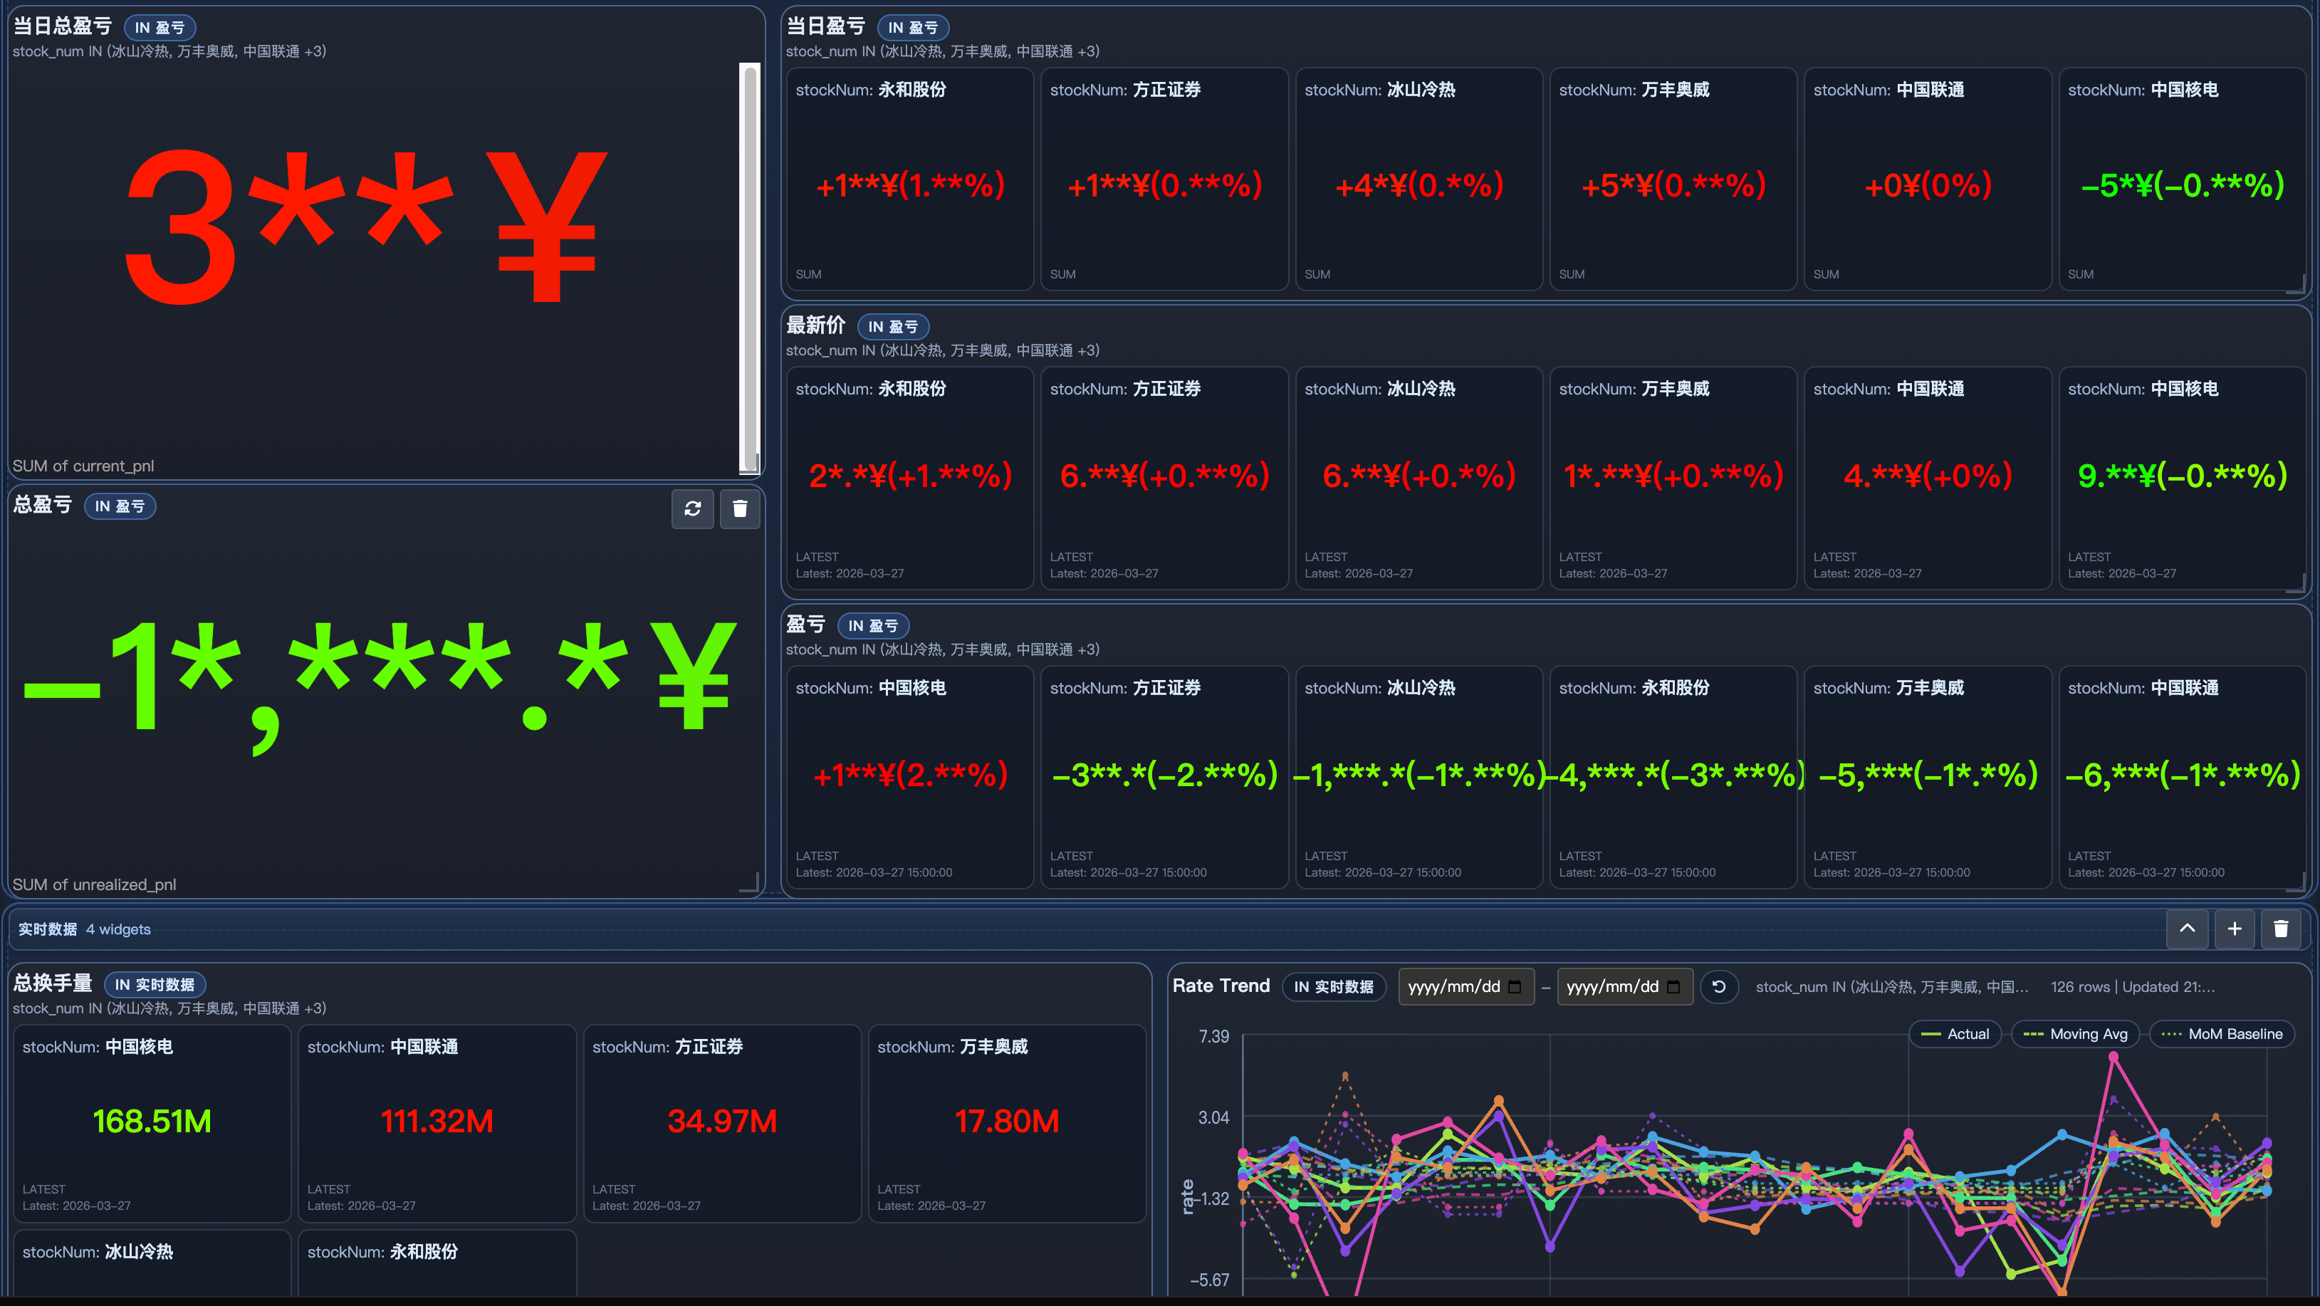Open the 中国核电 168.51M turnover card
This screenshot has width=2320, height=1306.
pyautogui.click(x=151, y=1122)
